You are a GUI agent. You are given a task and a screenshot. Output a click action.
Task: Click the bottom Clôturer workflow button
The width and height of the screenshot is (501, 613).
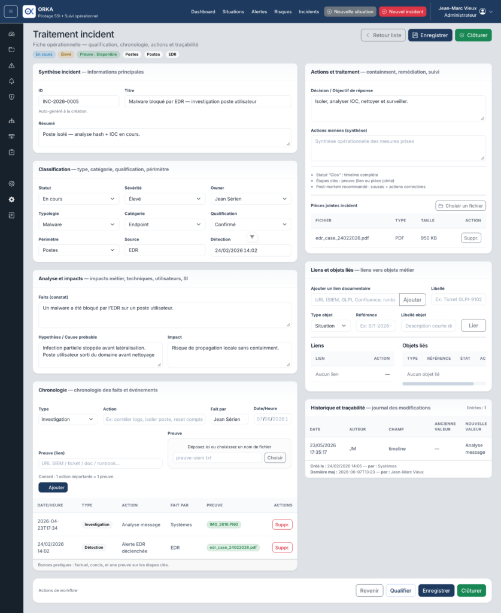coord(471,590)
